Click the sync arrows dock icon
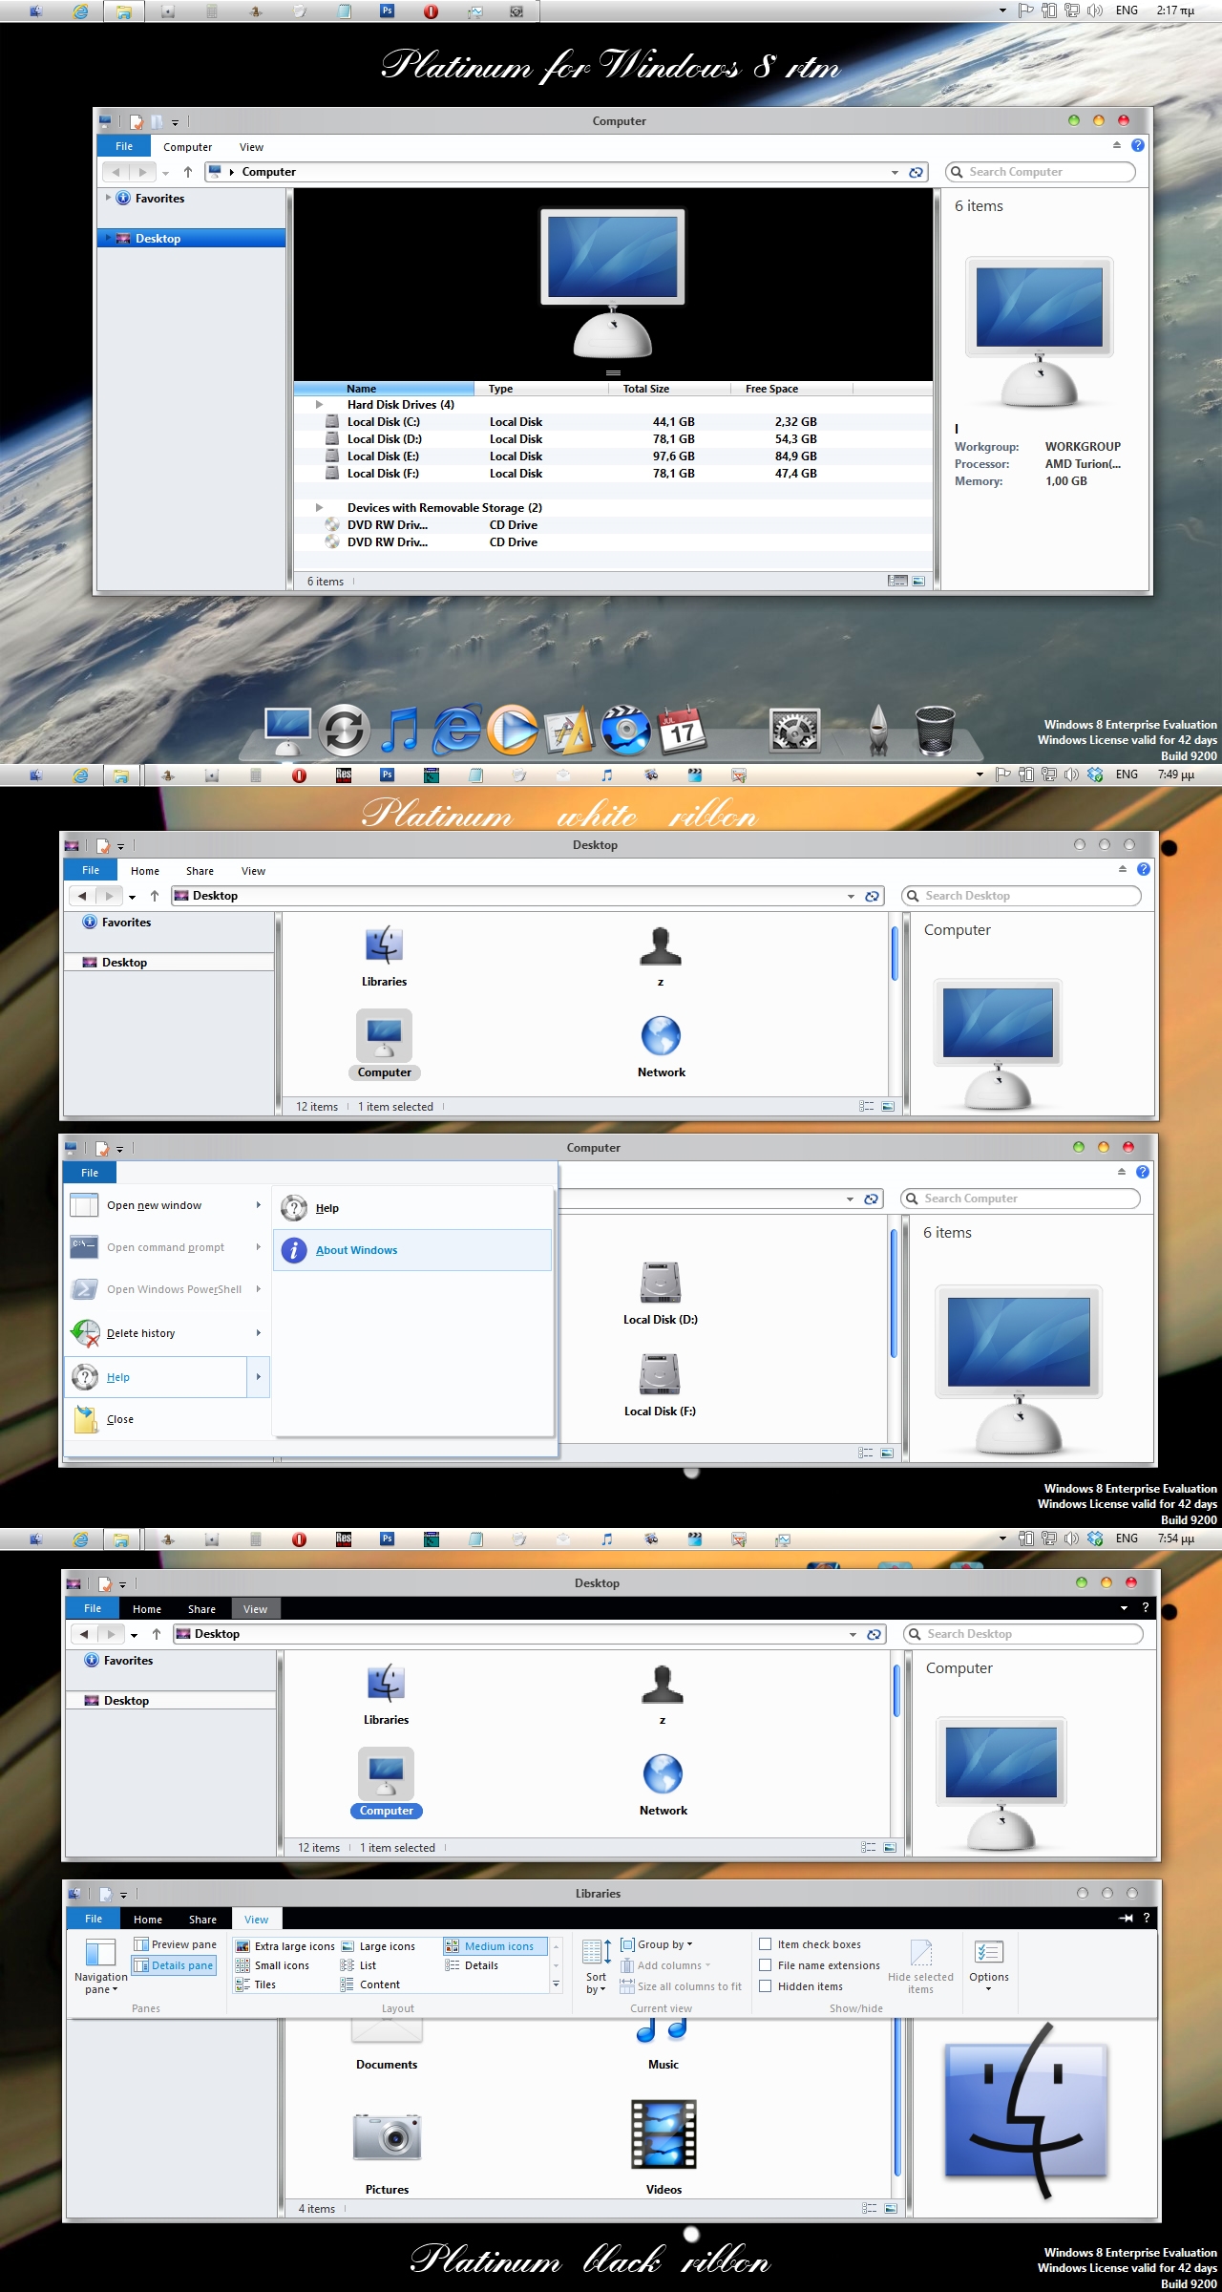 coord(344,731)
